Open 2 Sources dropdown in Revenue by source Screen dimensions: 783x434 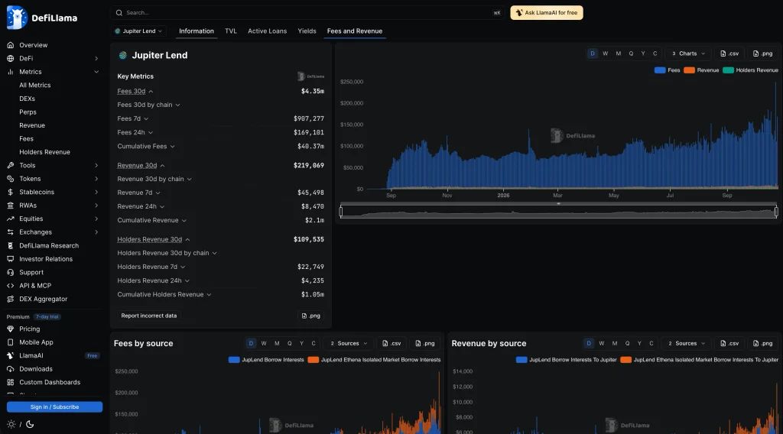[x=687, y=343]
